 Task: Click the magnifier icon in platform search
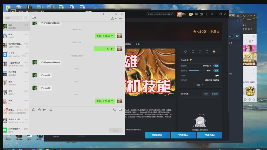click(x=172, y=14)
